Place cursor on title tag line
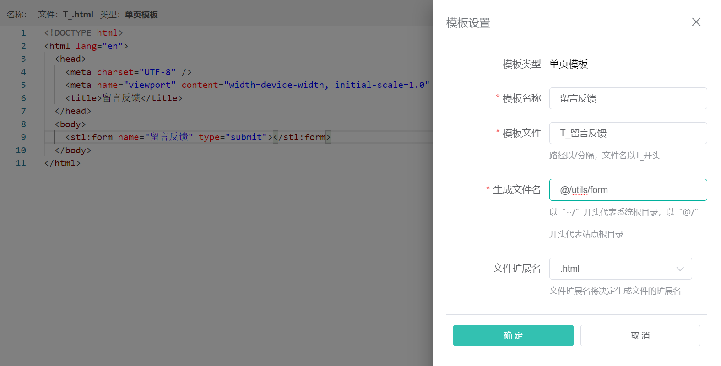Image resolution: width=721 pixels, height=366 pixels. [124, 98]
